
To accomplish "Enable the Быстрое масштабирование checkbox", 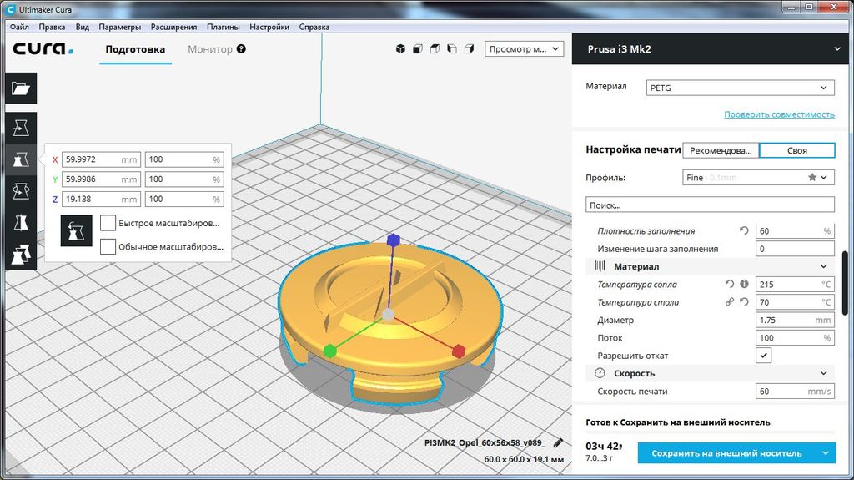I will tap(108, 223).
